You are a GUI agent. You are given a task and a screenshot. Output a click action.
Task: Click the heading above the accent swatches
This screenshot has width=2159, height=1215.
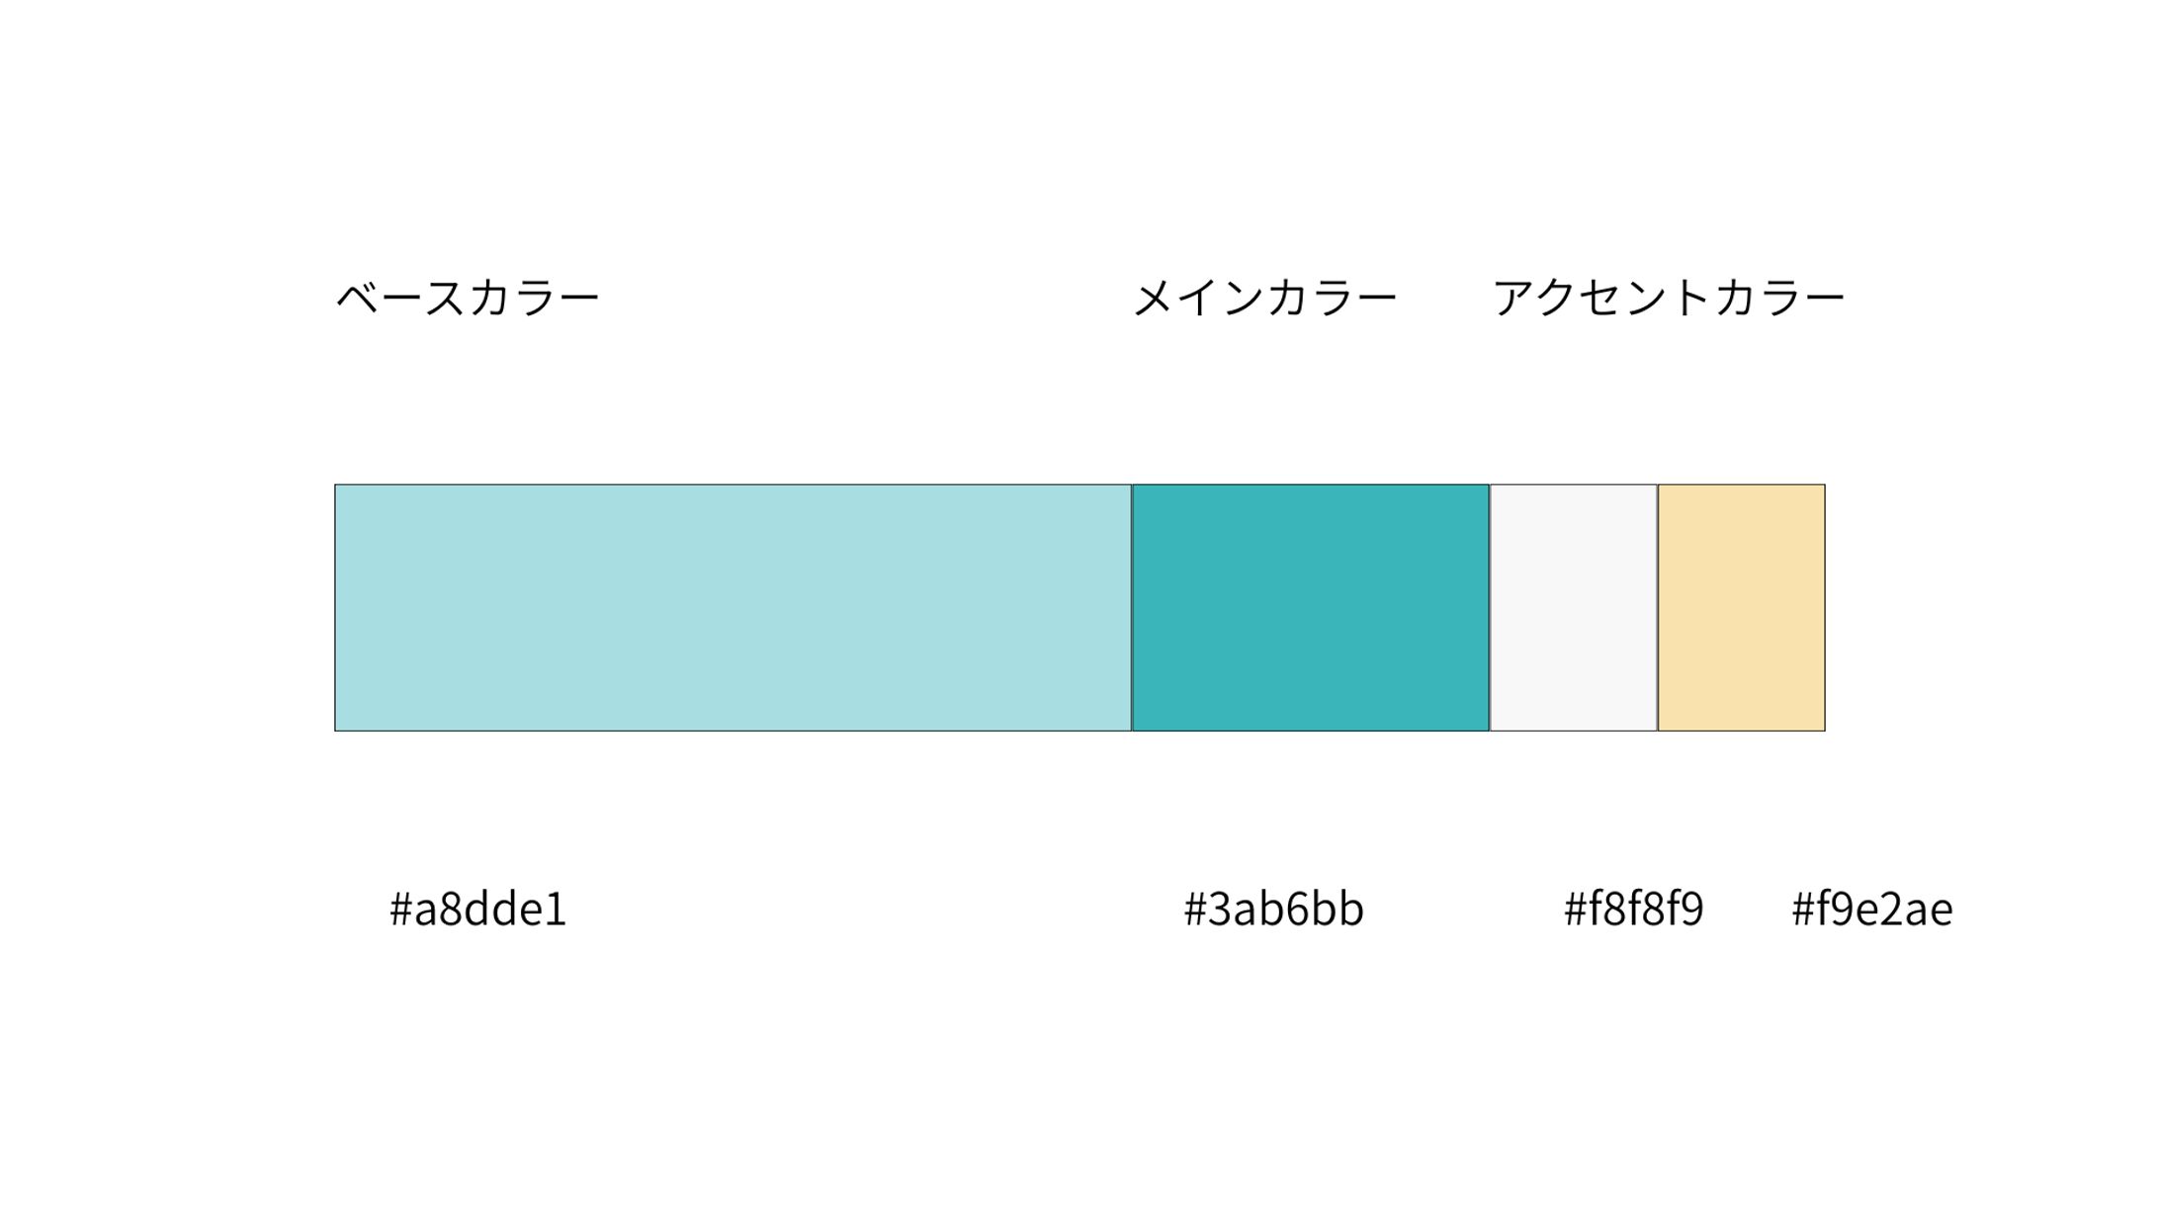(x=1668, y=298)
